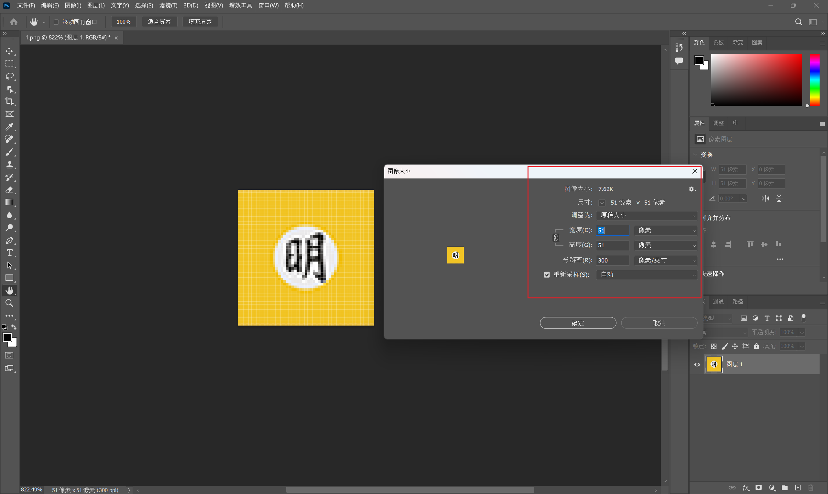Select the Eyedropper tool
This screenshot has width=828, height=494.
click(9, 127)
